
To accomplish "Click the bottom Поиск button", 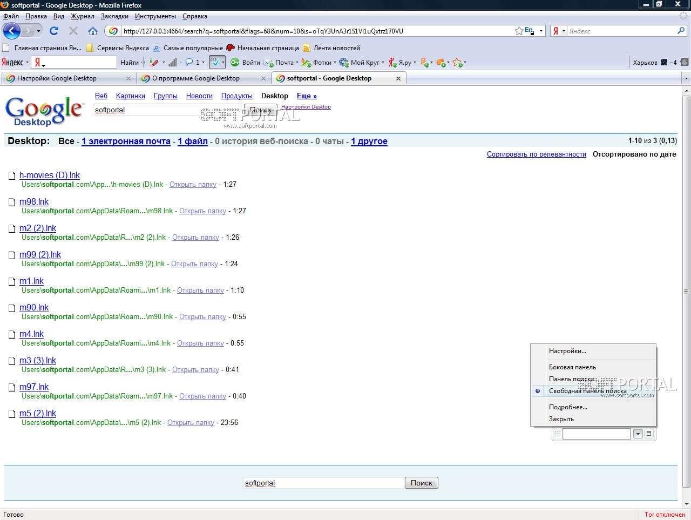I will [x=422, y=483].
